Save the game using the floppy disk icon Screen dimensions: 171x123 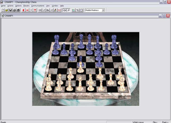(11, 10)
